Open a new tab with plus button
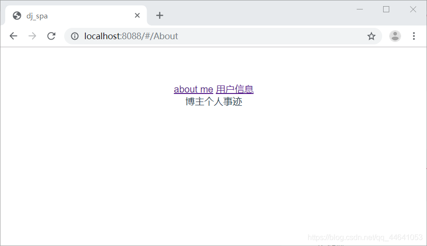Viewport: 427px width, 246px height. 159,16
